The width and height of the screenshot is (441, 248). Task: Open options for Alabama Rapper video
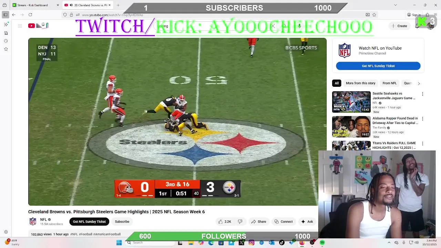tap(422, 119)
